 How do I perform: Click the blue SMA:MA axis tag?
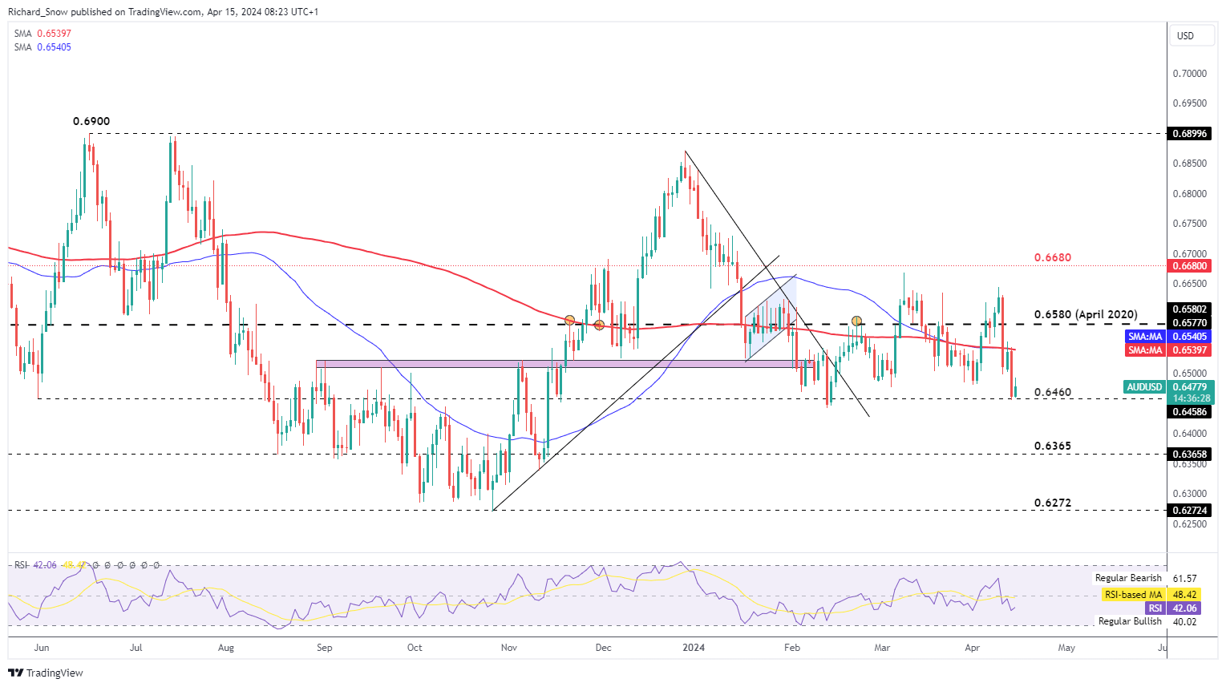point(1145,337)
